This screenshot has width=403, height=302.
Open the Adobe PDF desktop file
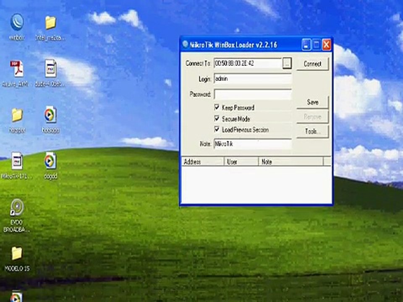coord(17,68)
